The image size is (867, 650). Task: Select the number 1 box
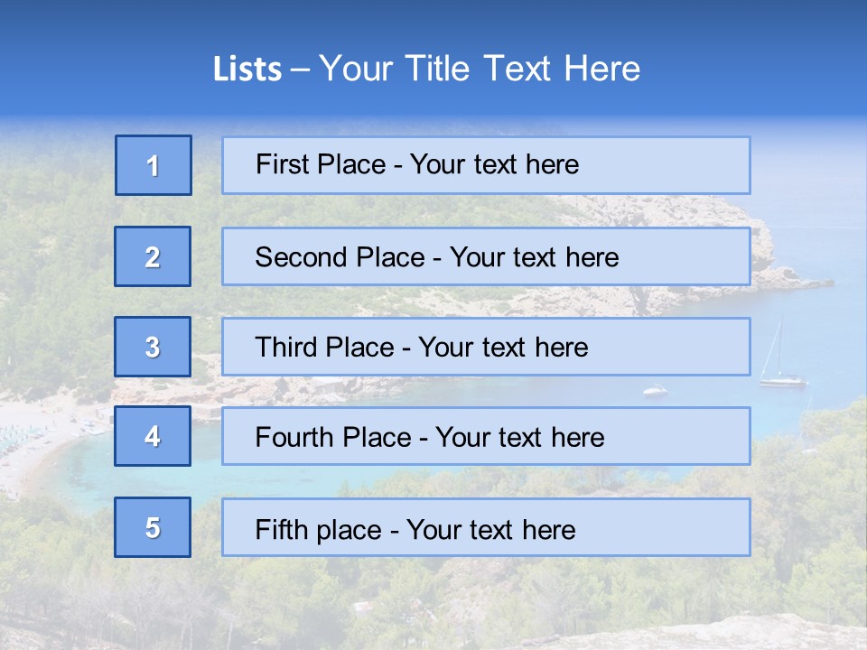click(x=154, y=165)
